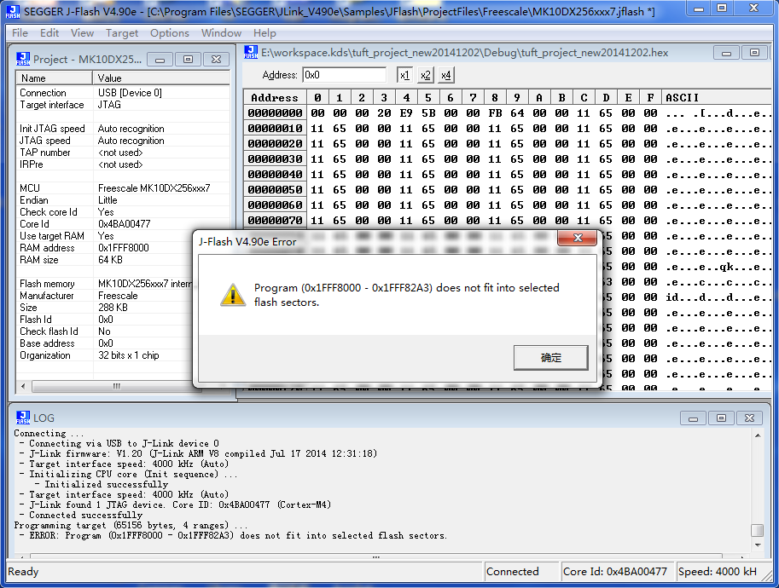Select x4 byte view mode
Image resolution: width=779 pixels, height=588 pixels.
pos(446,75)
